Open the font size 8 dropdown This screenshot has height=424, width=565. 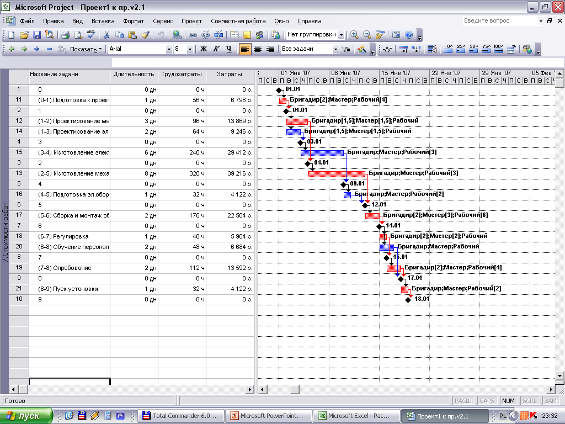(190, 49)
